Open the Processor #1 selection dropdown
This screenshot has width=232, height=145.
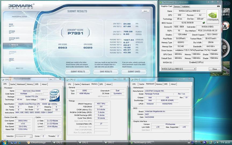23,136
